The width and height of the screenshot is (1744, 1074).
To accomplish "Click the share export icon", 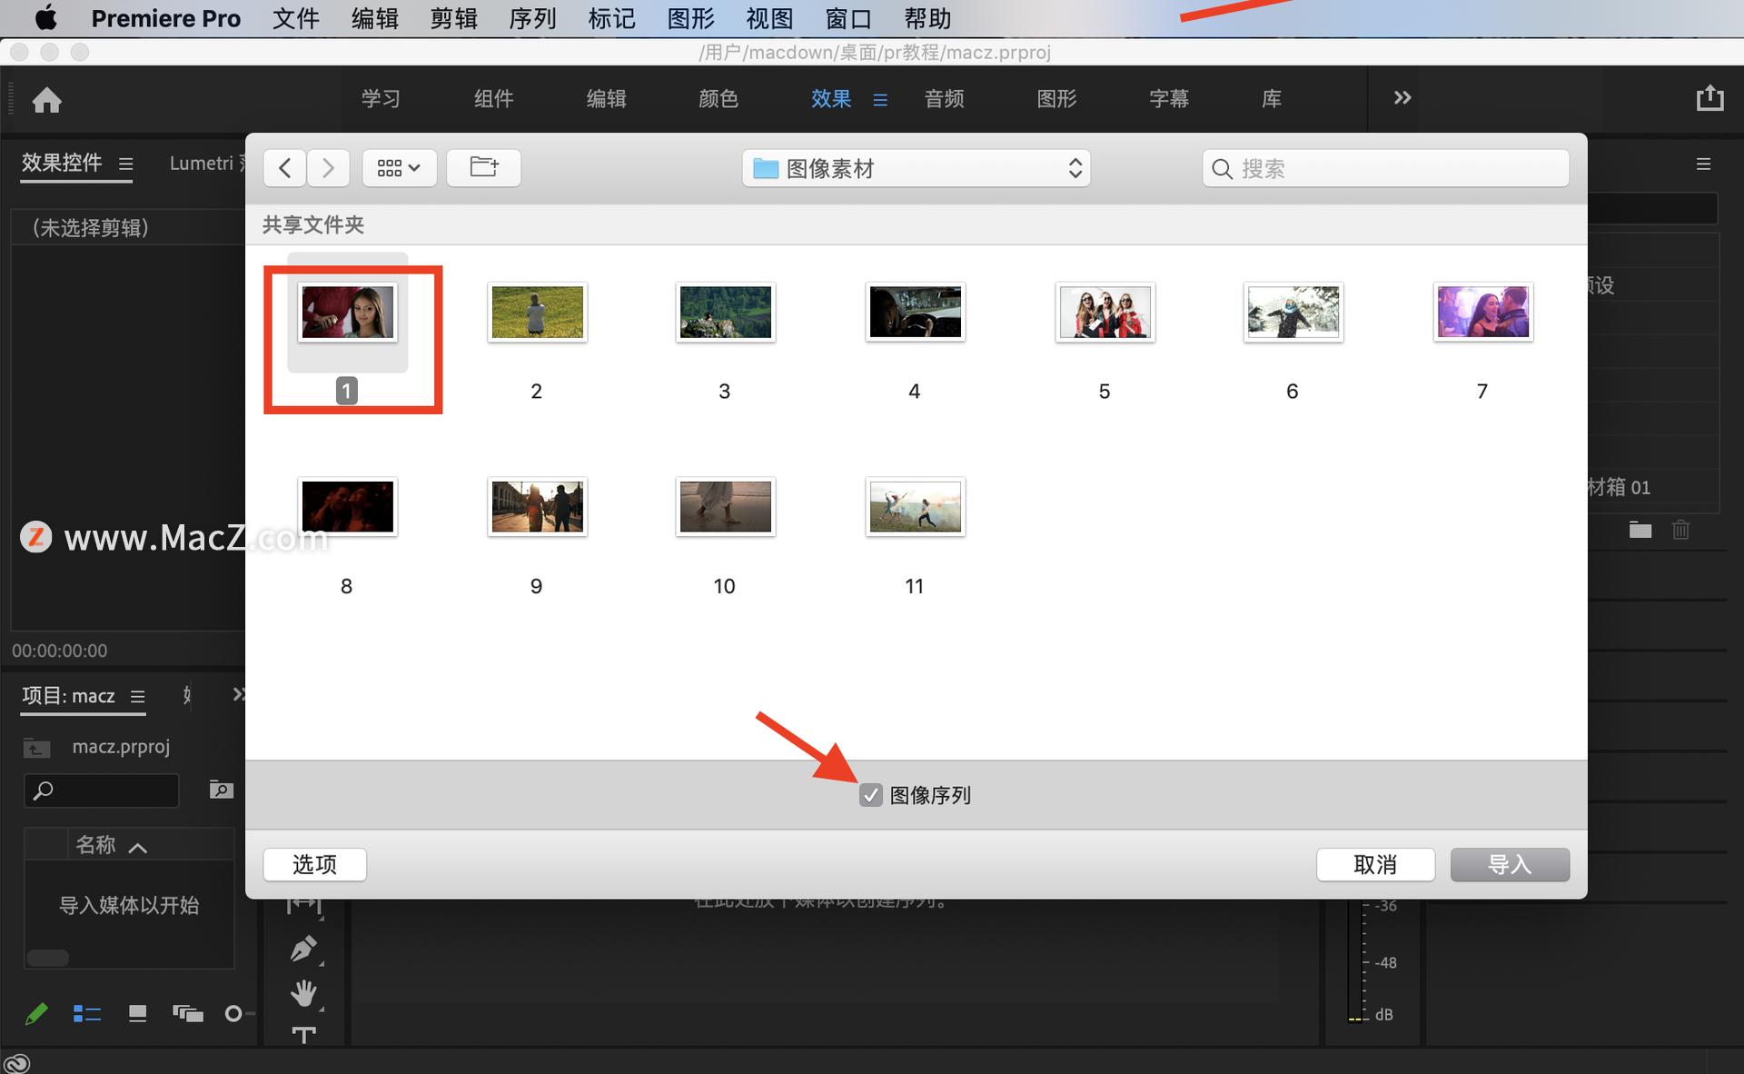I will point(1709,98).
